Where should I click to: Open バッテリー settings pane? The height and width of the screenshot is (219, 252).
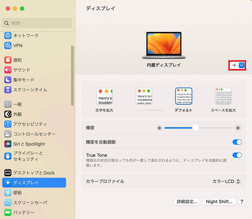pos(34,212)
